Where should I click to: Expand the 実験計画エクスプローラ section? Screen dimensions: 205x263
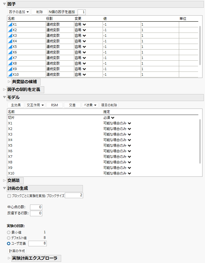point(9,258)
